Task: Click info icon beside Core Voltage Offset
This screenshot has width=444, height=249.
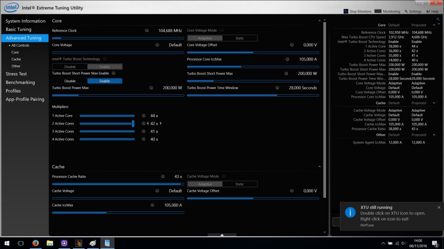Action: tap(292, 45)
